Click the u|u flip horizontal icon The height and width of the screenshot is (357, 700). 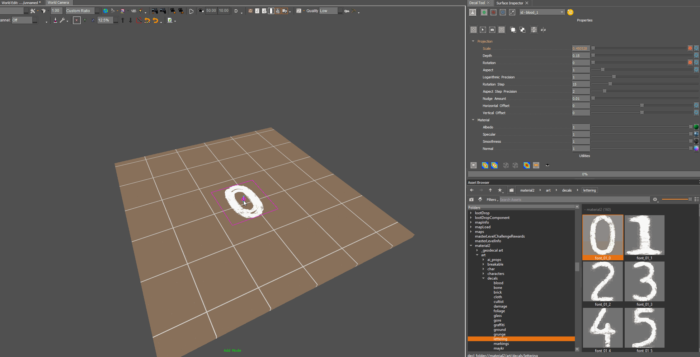pyautogui.click(x=543, y=30)
